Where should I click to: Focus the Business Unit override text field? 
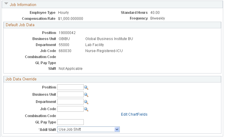coord(70,95)
